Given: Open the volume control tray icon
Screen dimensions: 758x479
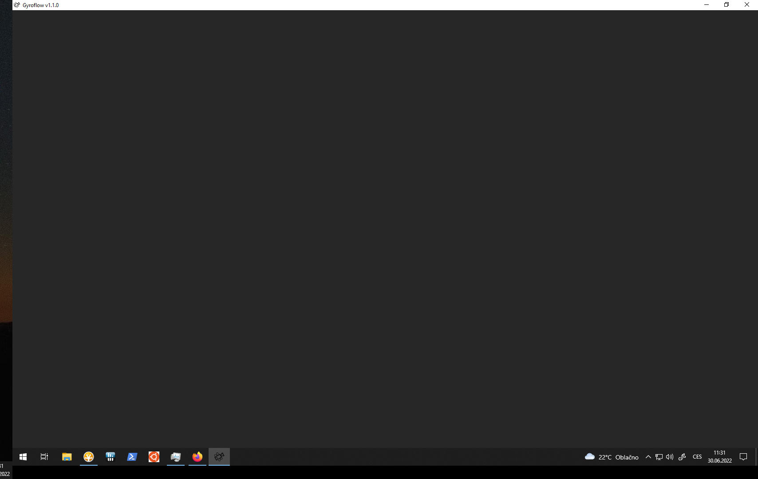Looking at the screenshot, I should tap(670, 457).
